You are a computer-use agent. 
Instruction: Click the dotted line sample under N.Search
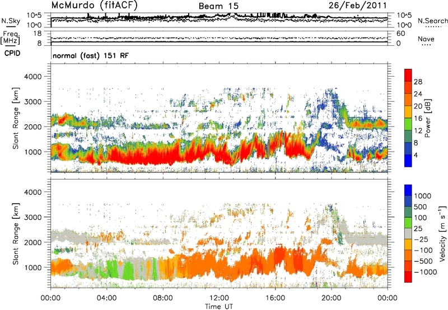click(x=433, y=27)
